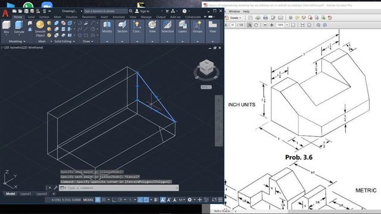Expand the Solid Editing panel dropdown

click(74, 42)
